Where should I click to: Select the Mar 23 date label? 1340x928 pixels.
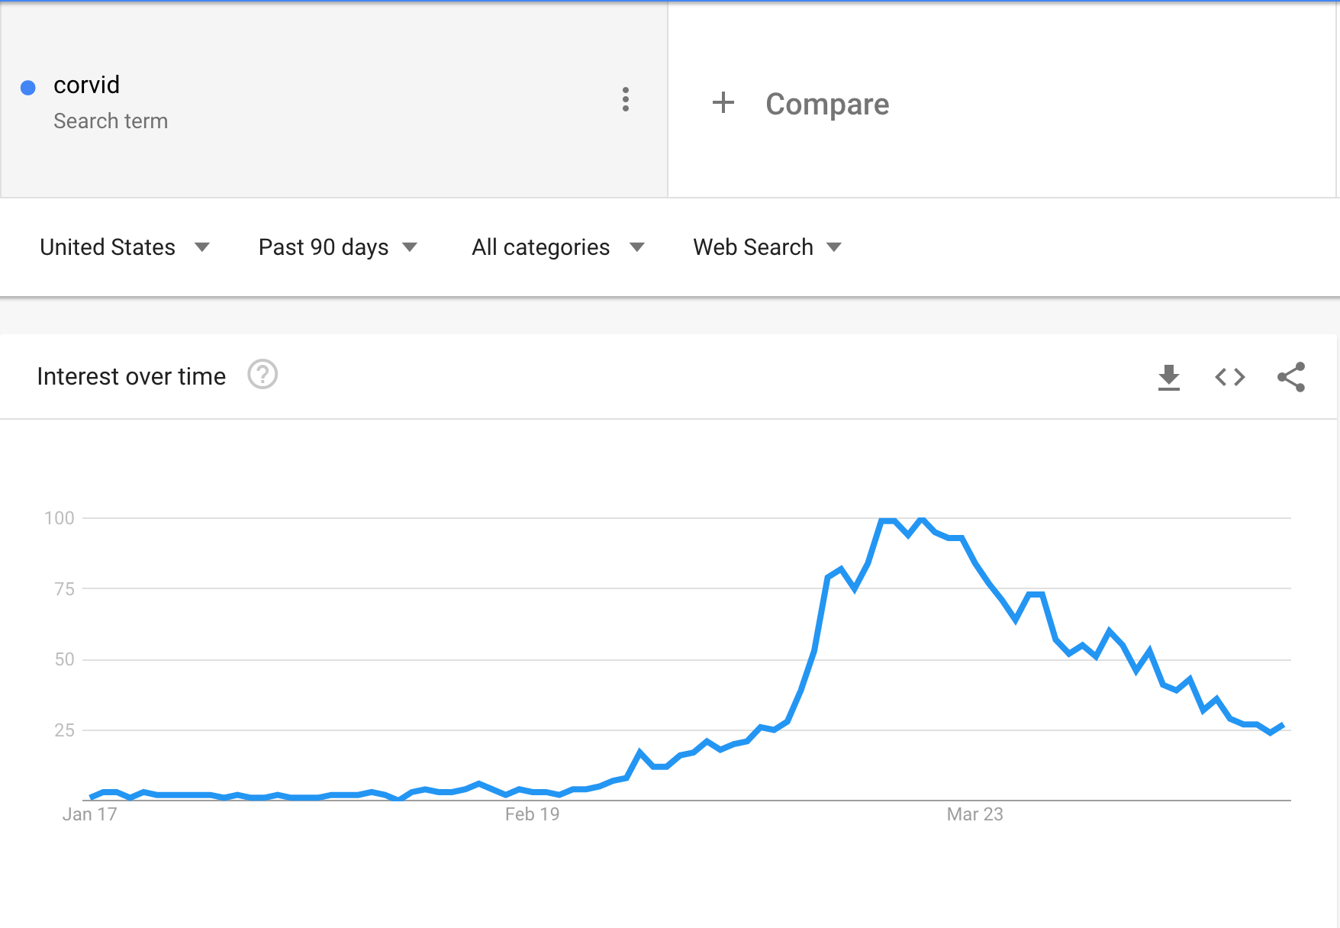[974, 814]
